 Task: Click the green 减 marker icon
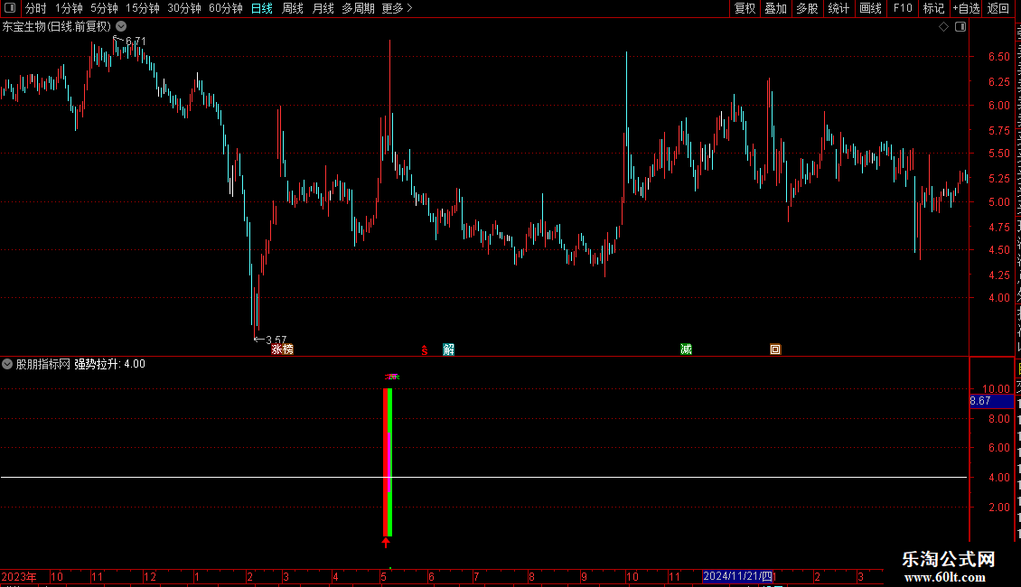pyautogui.click(x=687, y=349)
